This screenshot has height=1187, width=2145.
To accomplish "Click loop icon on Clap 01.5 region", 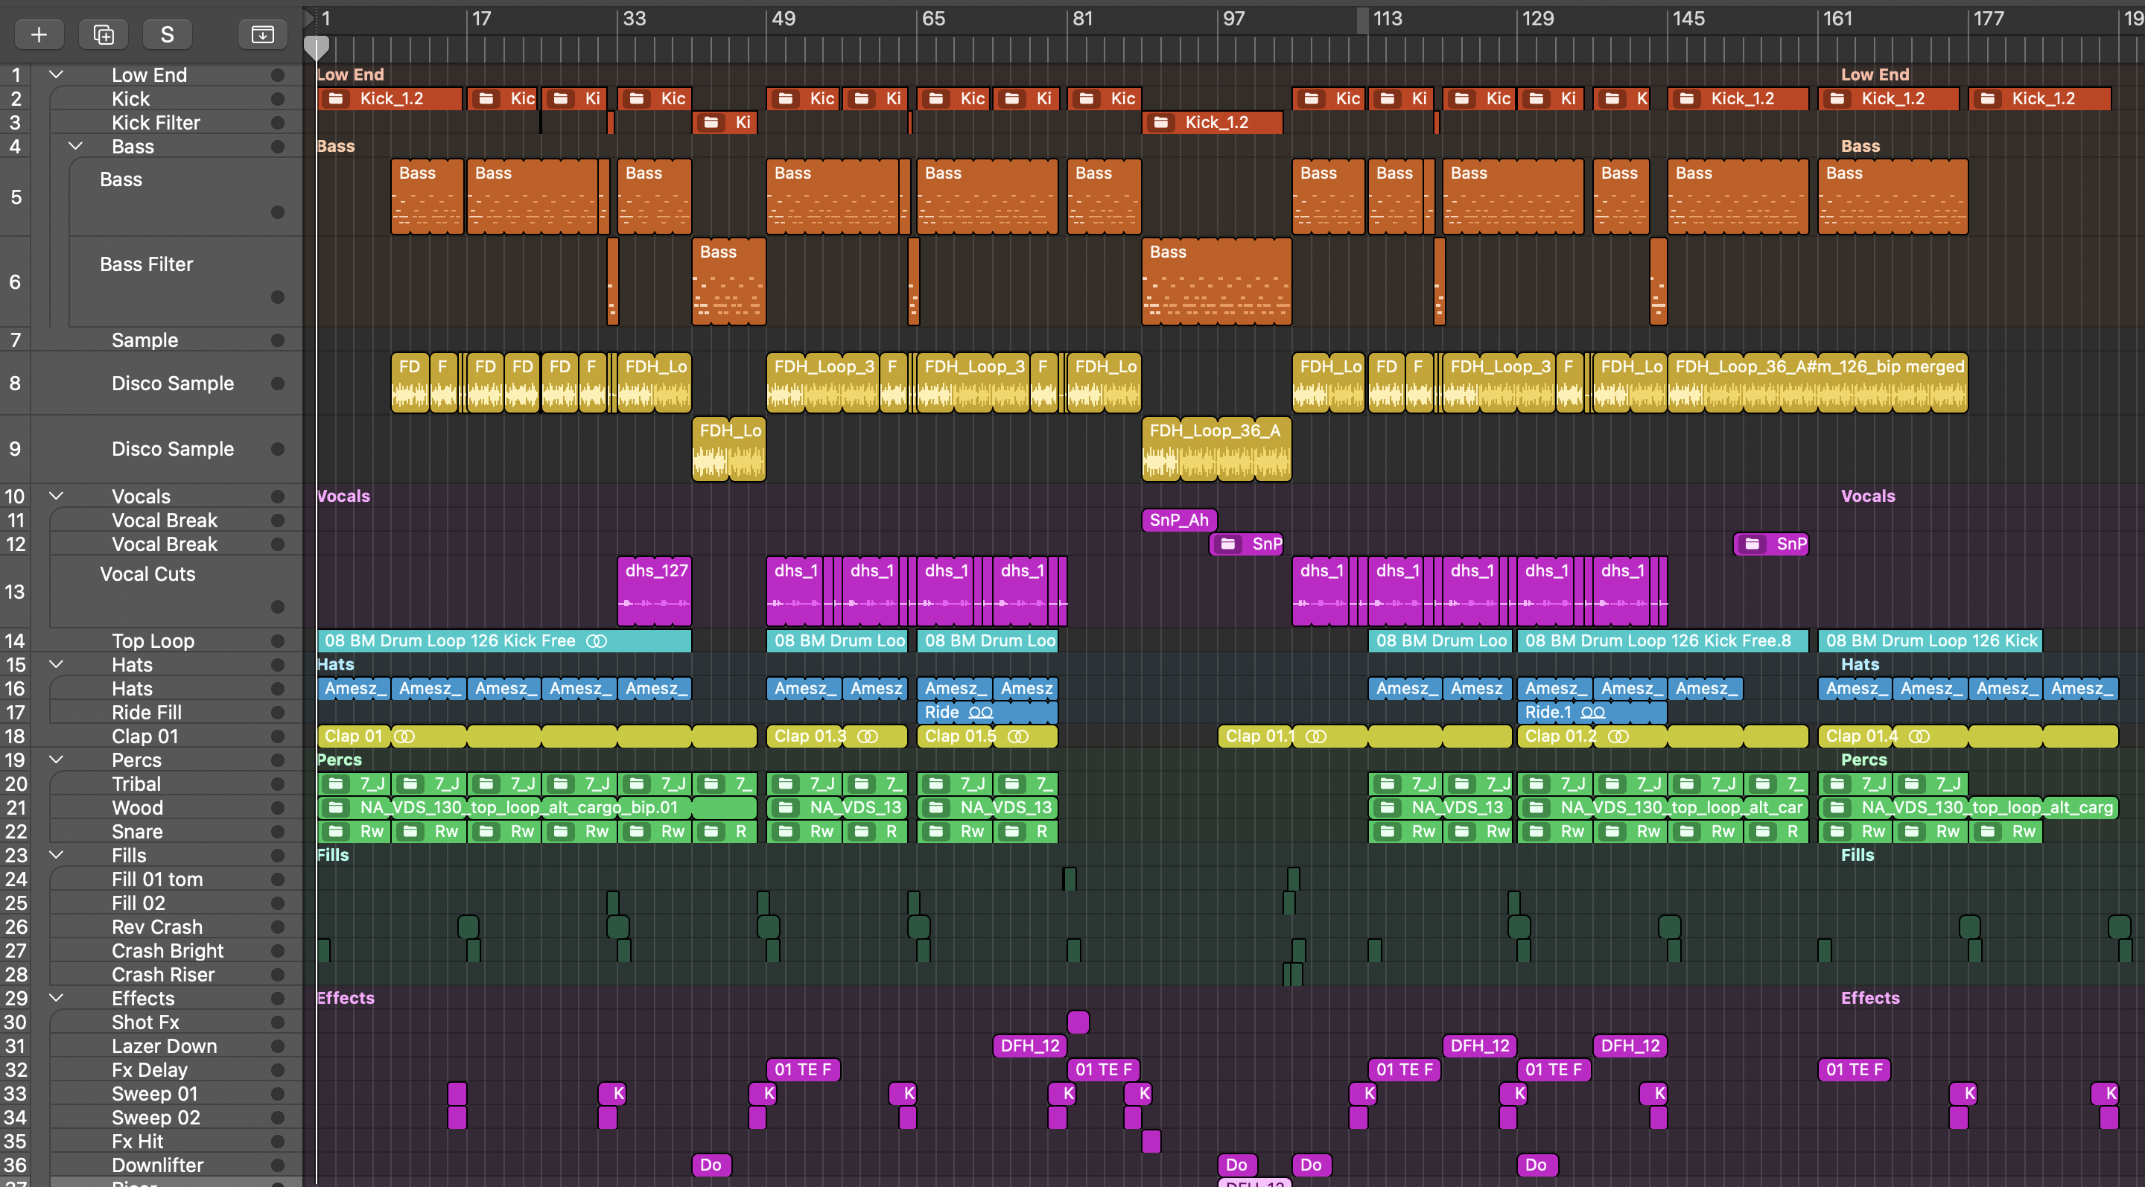I will coord(1017,736).
